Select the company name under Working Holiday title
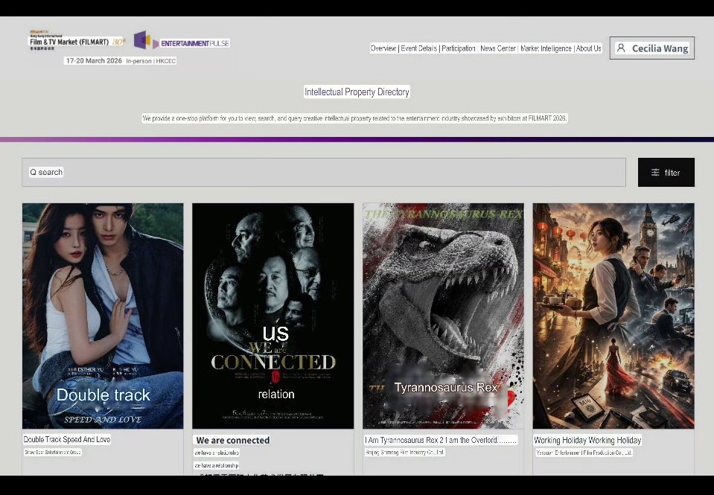 tap(584, 453)
